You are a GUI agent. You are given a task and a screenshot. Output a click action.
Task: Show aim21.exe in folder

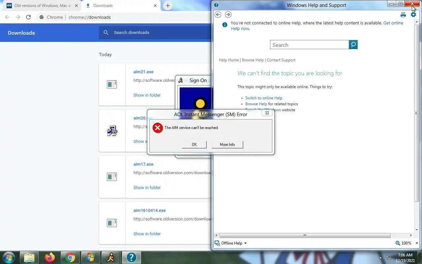[147, 95]
